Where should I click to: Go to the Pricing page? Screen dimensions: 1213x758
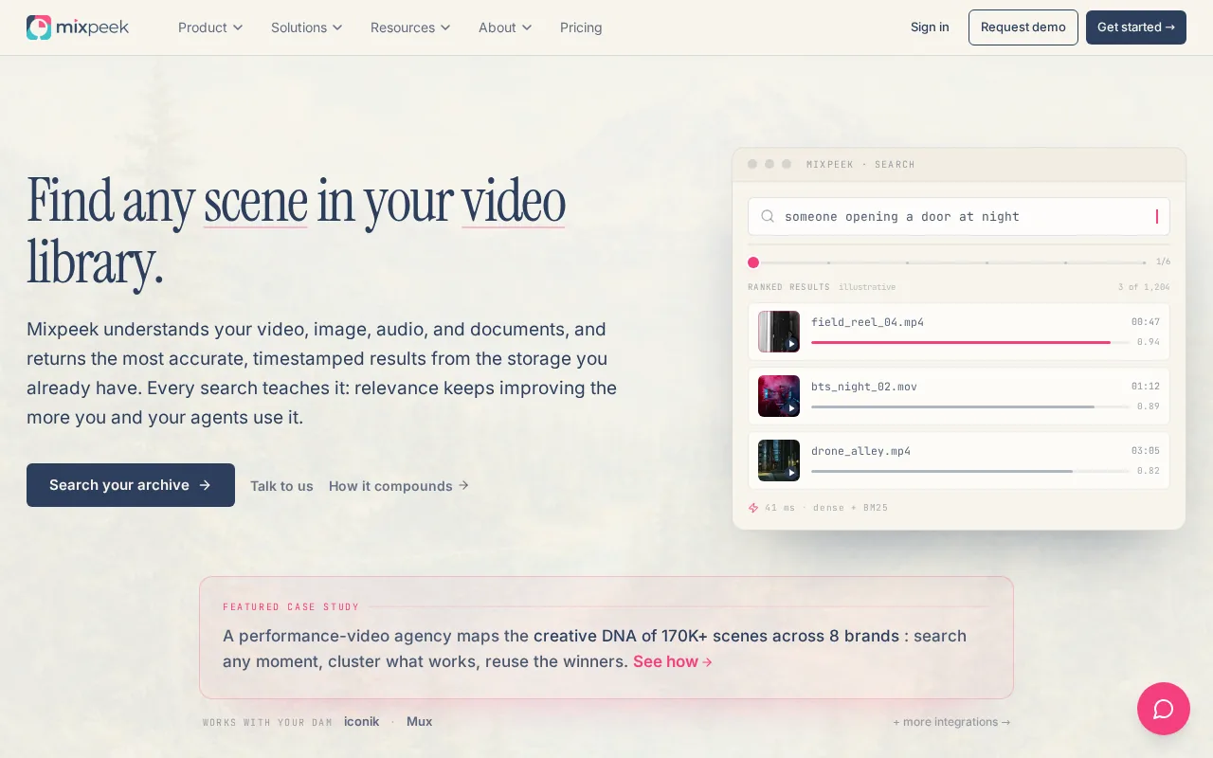point(581,27)
